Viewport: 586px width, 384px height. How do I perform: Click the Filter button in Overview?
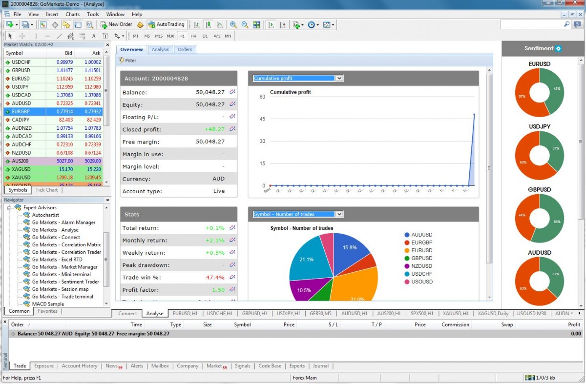126,60
